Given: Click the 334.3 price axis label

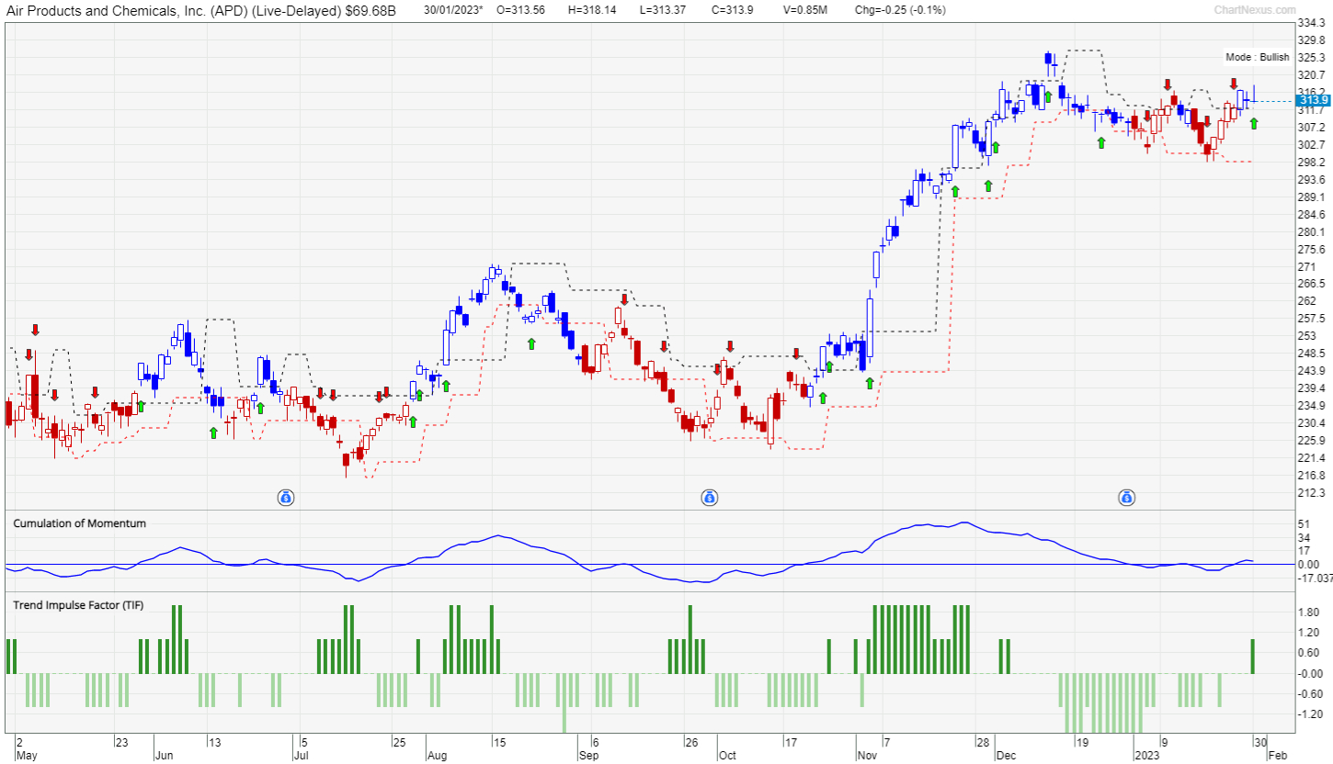Looking at the screenshot, I should (1310, 23).
